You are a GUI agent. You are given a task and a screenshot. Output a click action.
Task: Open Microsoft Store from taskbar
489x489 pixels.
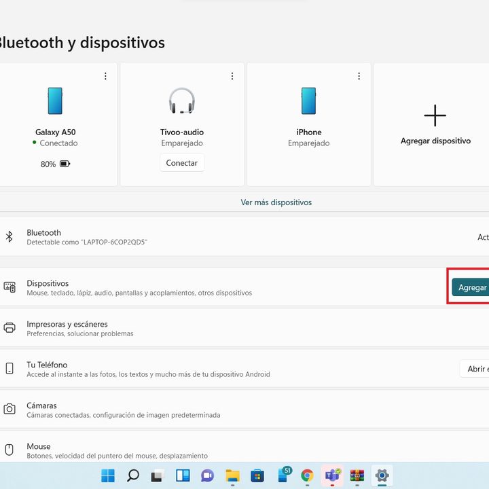(257, 476)
